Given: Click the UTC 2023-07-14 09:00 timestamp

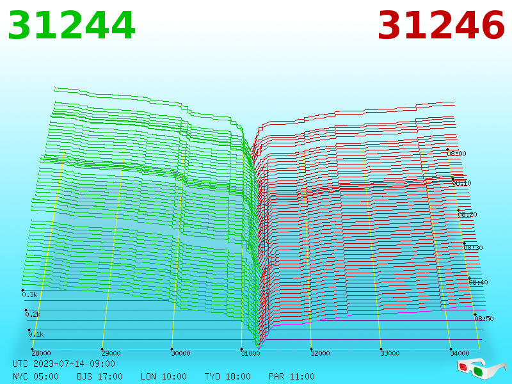Looking at the screenshot, I should tap(64, 364).
